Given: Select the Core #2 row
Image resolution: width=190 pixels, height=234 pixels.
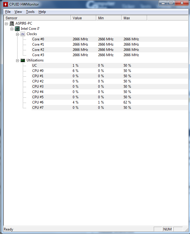Looking at the screenshot, I should click(x=110, y=50).
